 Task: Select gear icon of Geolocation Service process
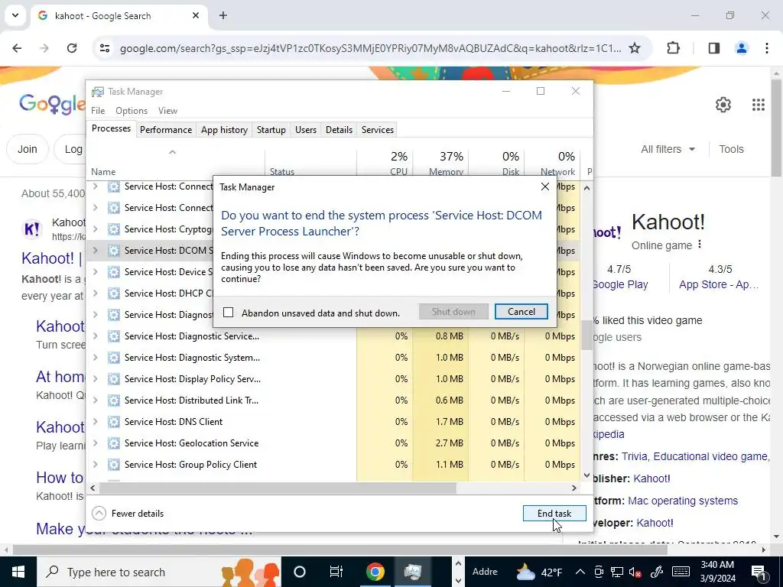coord(114,443)
